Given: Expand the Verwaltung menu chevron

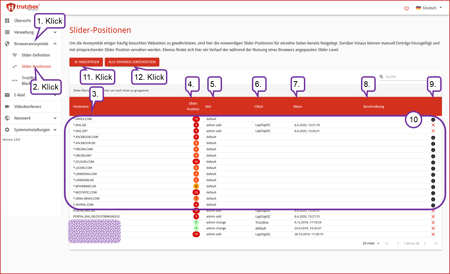Looking at the screenshot, I should tap(55, 32).
